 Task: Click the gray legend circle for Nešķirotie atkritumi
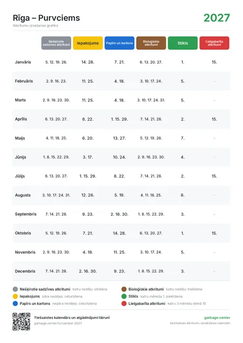click(x=15, y=289)
